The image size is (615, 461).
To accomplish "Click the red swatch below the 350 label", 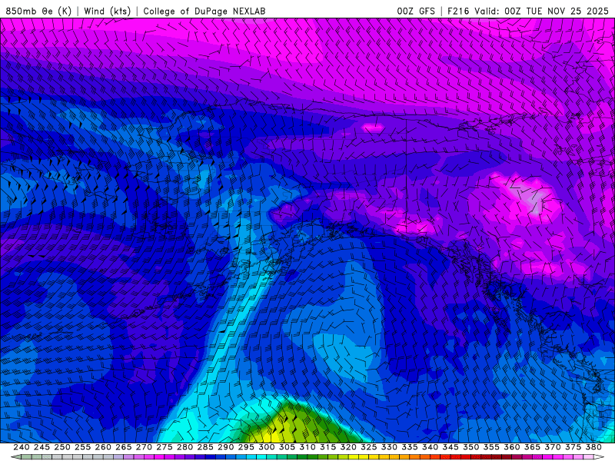I will (475, 457).
